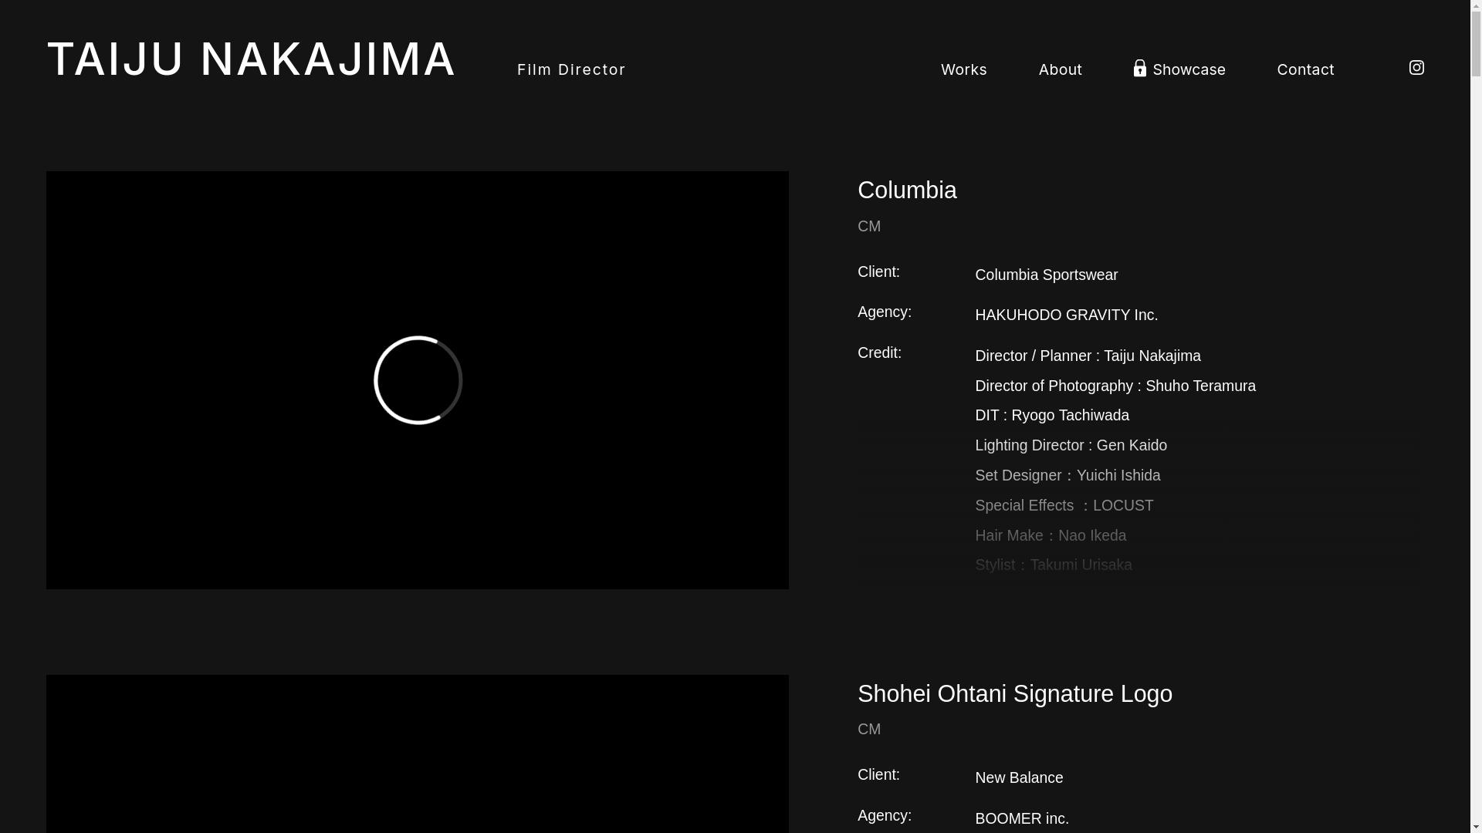Click Lighting Director : Gen Kaido credit
This screenshot has height=833, width=1482.
click(1071, 445)
